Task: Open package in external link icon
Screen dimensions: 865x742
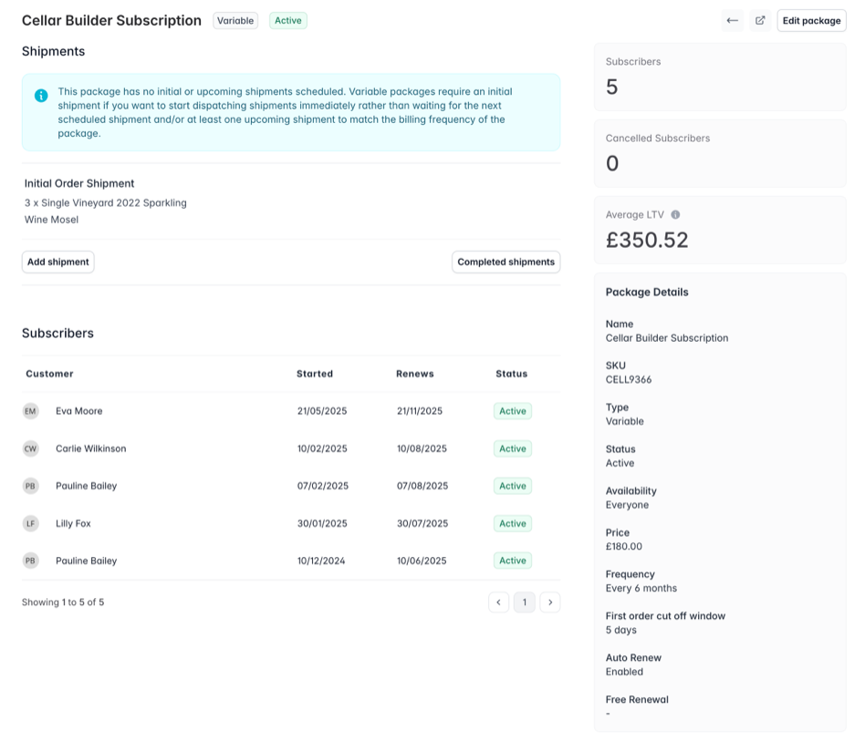Action: pyautogui.click(x=760, y=20)
